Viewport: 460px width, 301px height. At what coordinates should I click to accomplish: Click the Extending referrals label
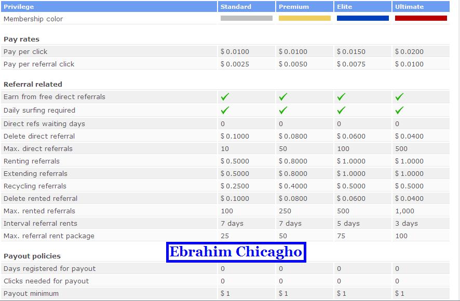click(35, 174)
